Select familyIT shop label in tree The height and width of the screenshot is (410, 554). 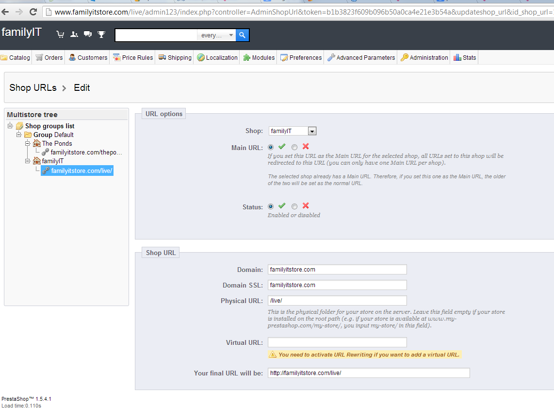pyautogui.click(x=53, y=161)
